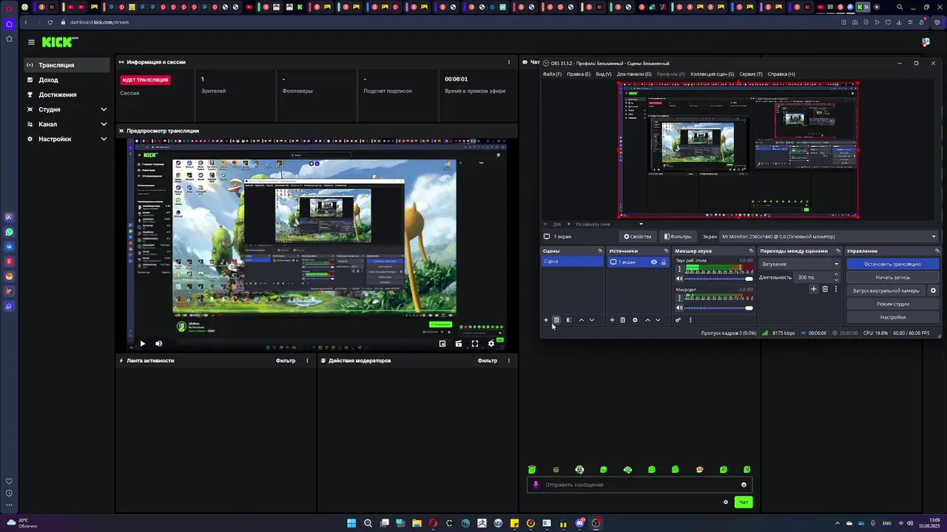Open audio mixer menu dots at bottom

(690, 320)
